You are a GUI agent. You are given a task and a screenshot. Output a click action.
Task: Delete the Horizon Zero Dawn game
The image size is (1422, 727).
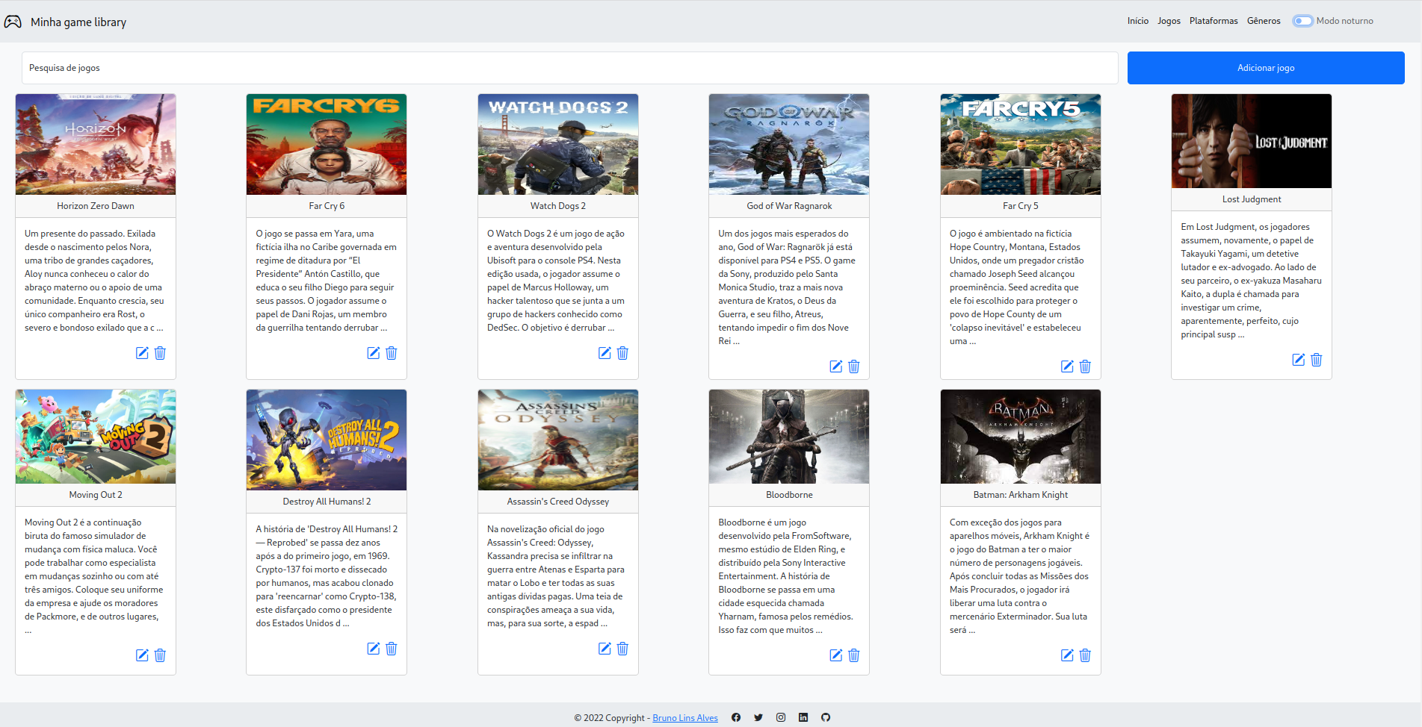(160, 353)
